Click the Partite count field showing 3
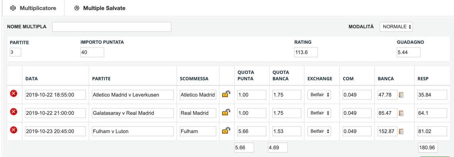The height and width of the screenshot is (157, 454). [x=16, y=52]
